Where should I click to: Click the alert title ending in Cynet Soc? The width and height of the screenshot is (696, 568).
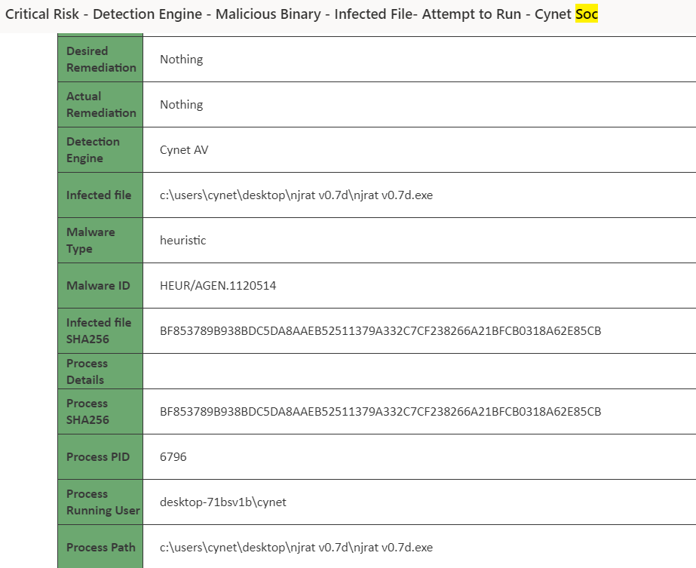302,14
